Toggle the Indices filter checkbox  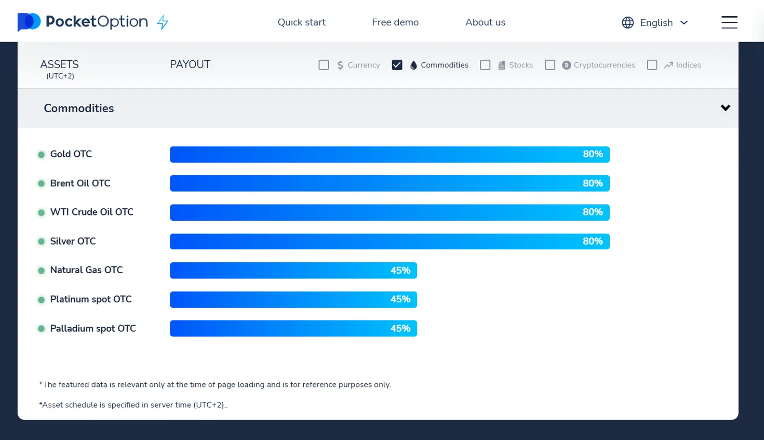point(652,65)
